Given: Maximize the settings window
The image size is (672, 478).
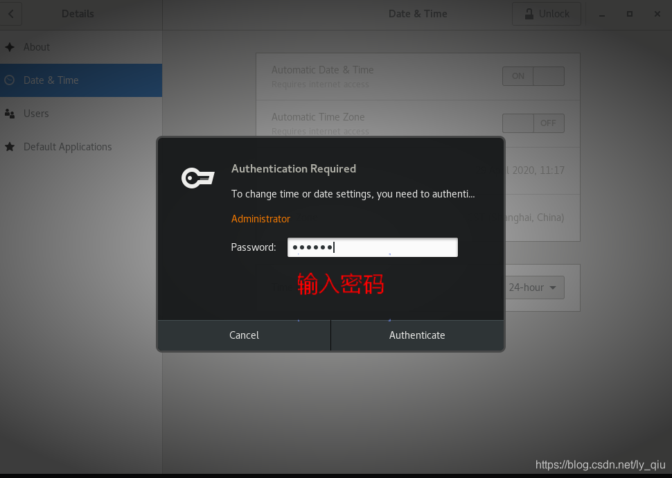Looking at the screenshot, I should tap(630, 14).
